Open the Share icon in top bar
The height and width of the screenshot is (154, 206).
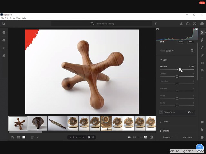[188, 24]
